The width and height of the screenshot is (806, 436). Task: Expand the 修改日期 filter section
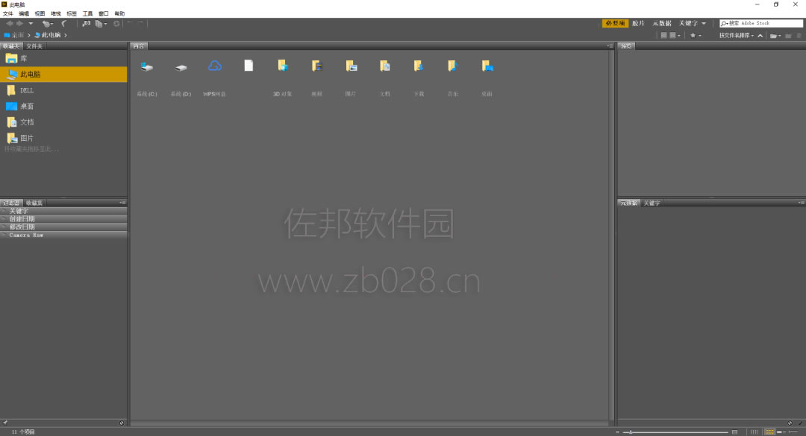[63, 227]
